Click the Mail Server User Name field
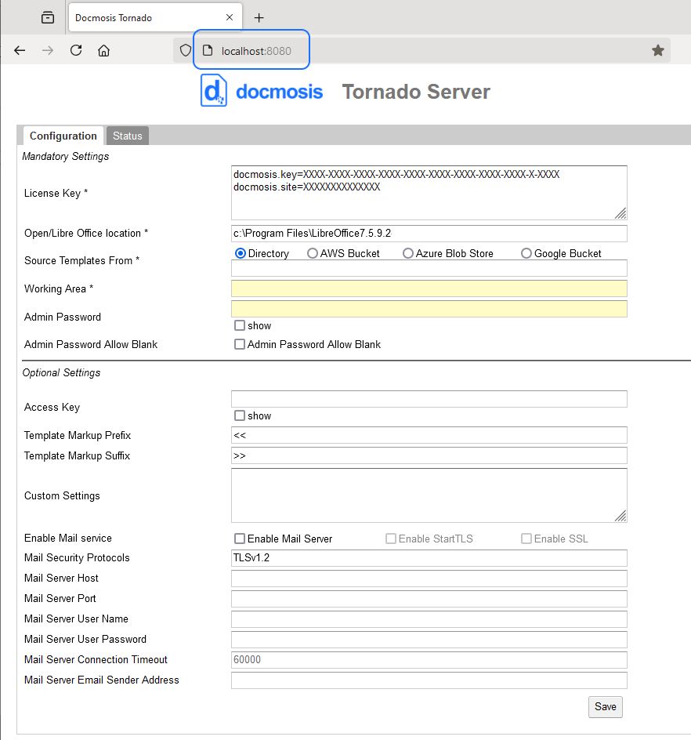The height and width of the screenshot is (740, 691). (x=429, y=618)
